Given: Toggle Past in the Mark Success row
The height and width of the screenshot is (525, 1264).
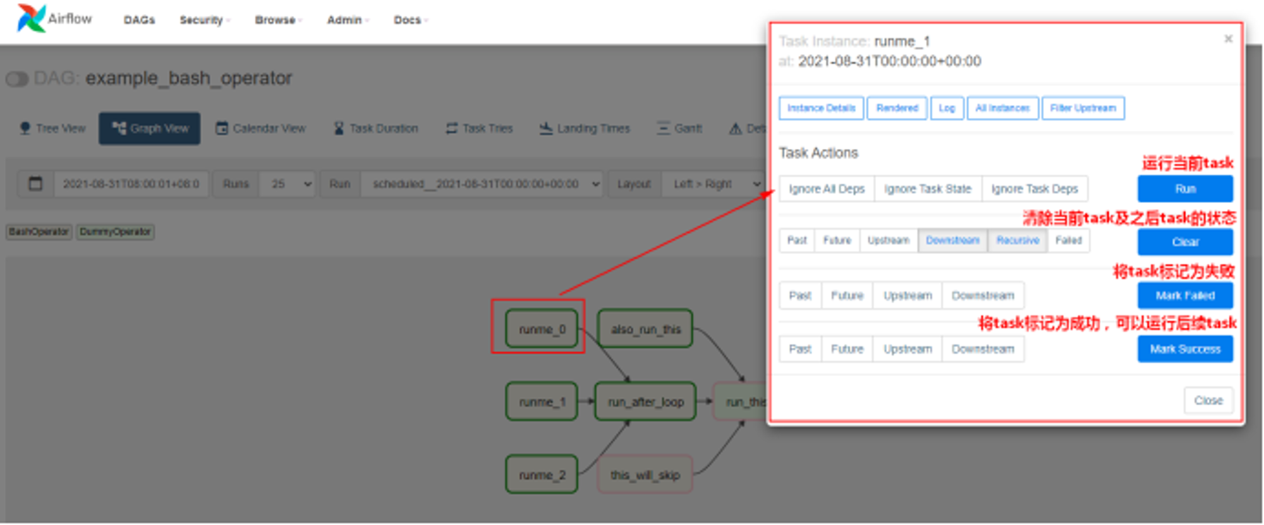Looking at the screenshot, I should tap(800, 349).
